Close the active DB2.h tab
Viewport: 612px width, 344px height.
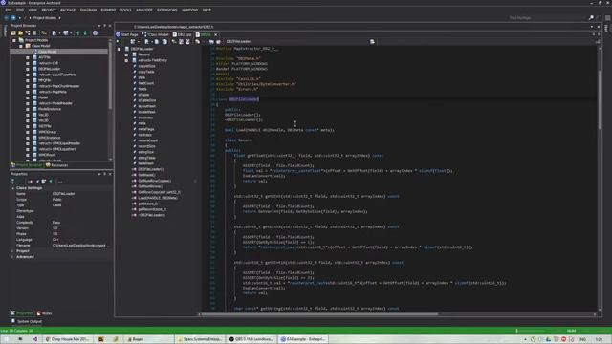[216, 34]
